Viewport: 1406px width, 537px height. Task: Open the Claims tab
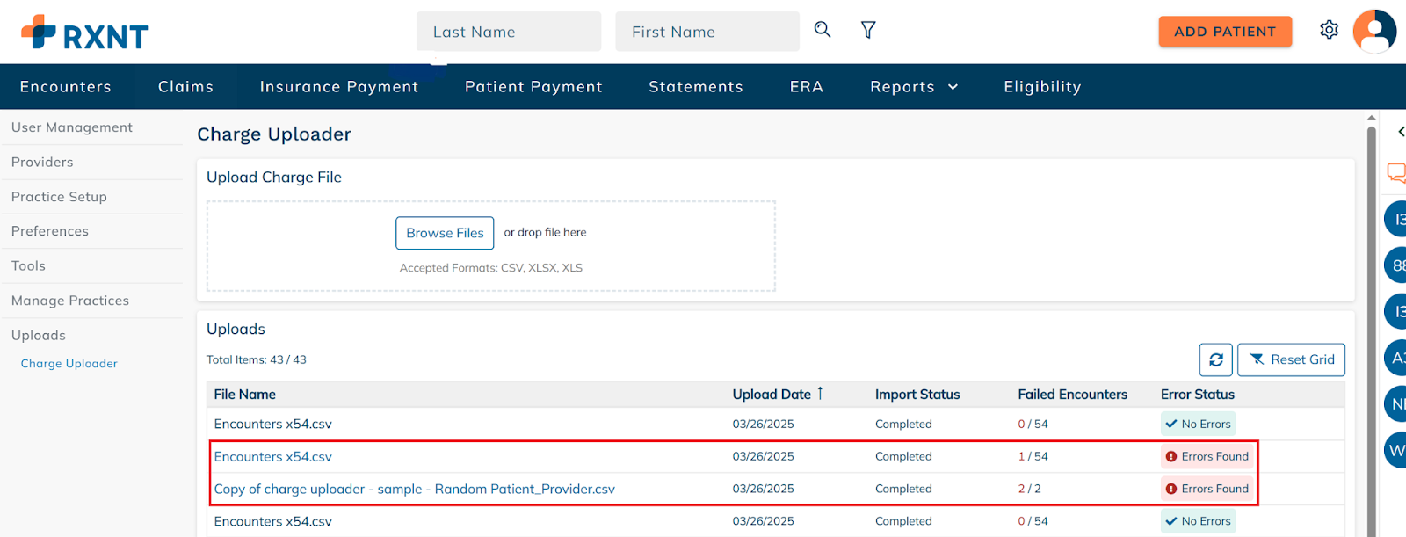point(185,87)
